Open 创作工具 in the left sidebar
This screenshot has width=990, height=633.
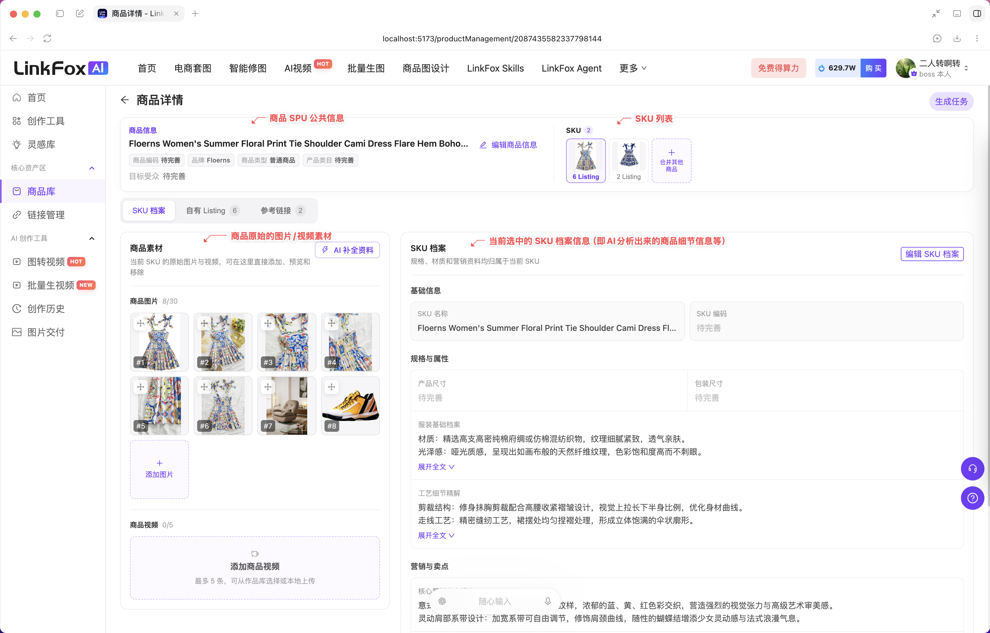(53, 121)
